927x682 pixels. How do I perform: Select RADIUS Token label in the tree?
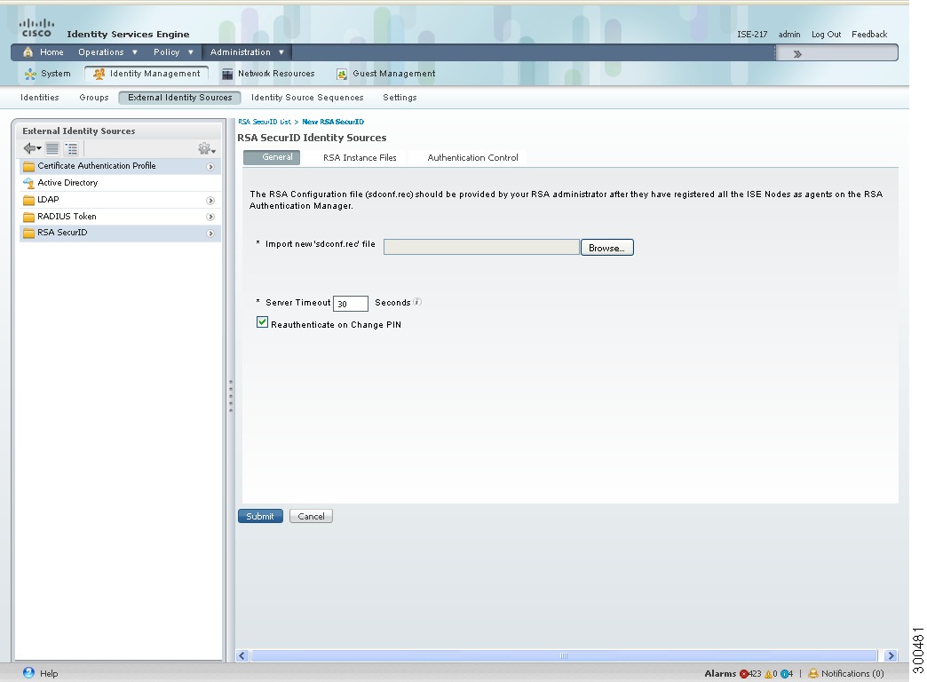(x=67, y=217)
